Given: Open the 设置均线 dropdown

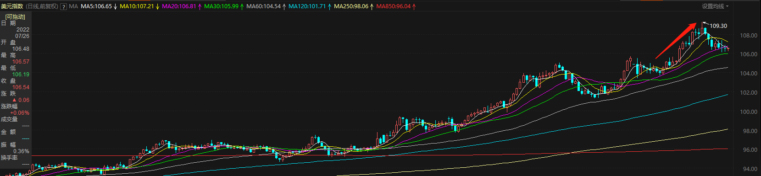Looking at the screenshot, I should [715, 6].
